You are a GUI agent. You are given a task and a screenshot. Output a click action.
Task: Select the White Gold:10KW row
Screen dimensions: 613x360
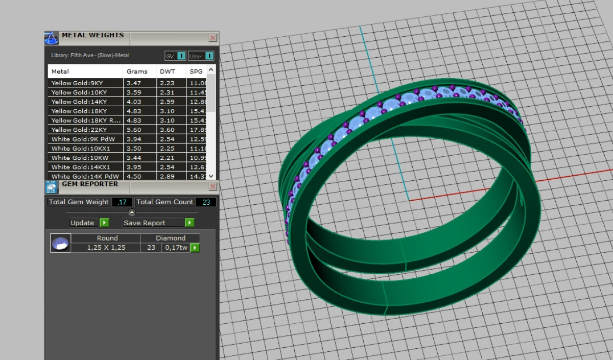click(85, 158)
